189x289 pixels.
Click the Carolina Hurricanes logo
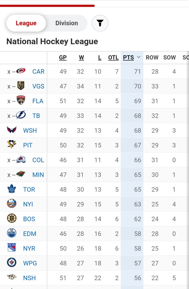(21, 71)
